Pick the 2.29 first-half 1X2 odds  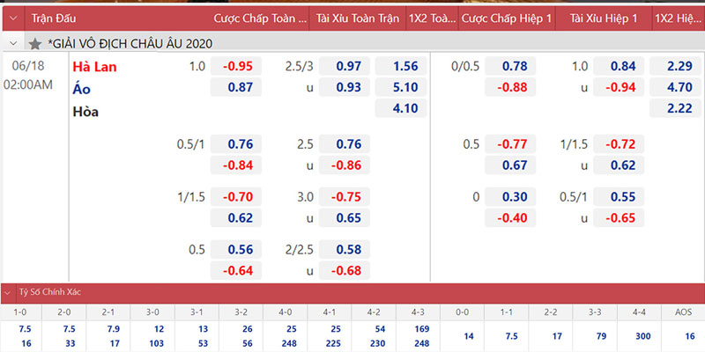pos(676,66)
